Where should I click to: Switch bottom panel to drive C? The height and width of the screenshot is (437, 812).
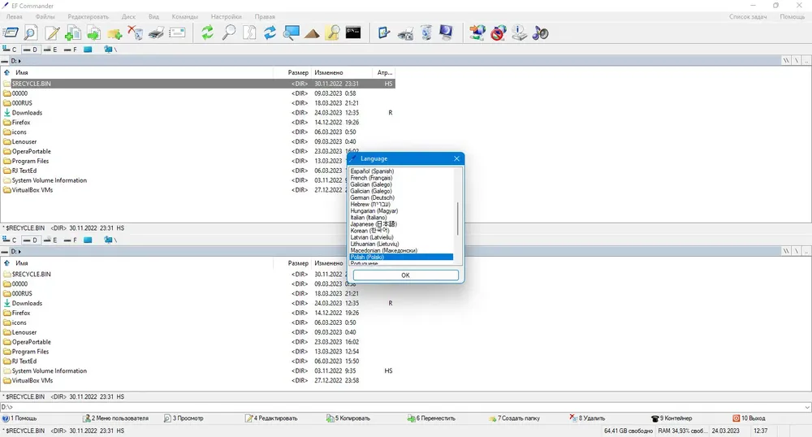(9, 240)
